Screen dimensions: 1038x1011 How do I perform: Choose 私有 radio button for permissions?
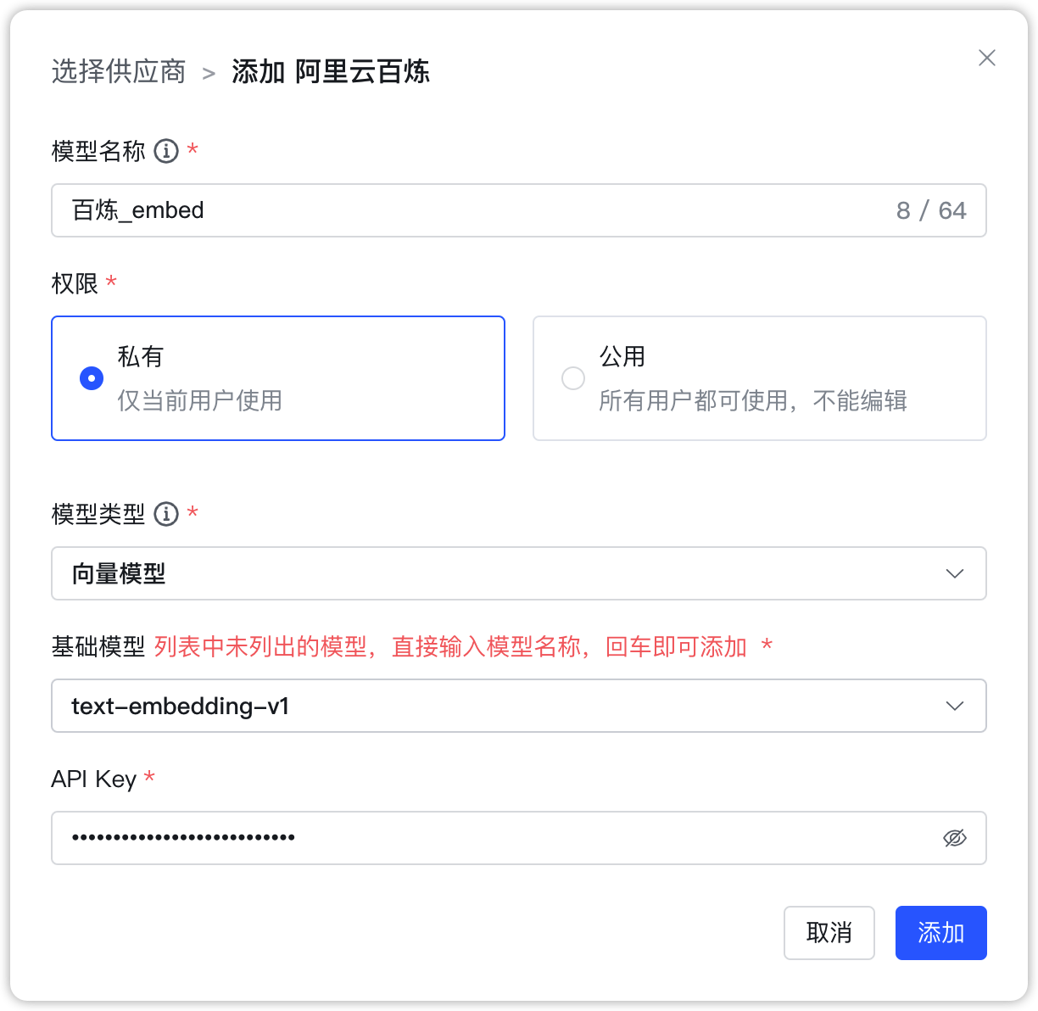click(x=91, y=378)
